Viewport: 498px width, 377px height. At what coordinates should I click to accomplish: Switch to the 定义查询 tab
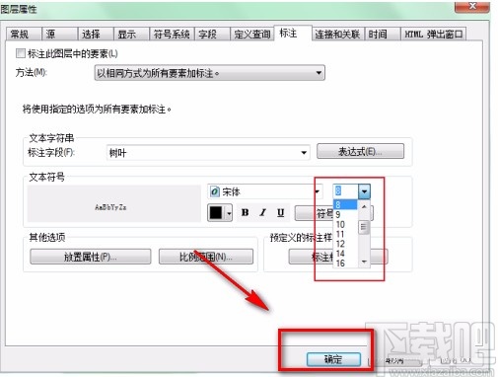(x=252, y=34)
